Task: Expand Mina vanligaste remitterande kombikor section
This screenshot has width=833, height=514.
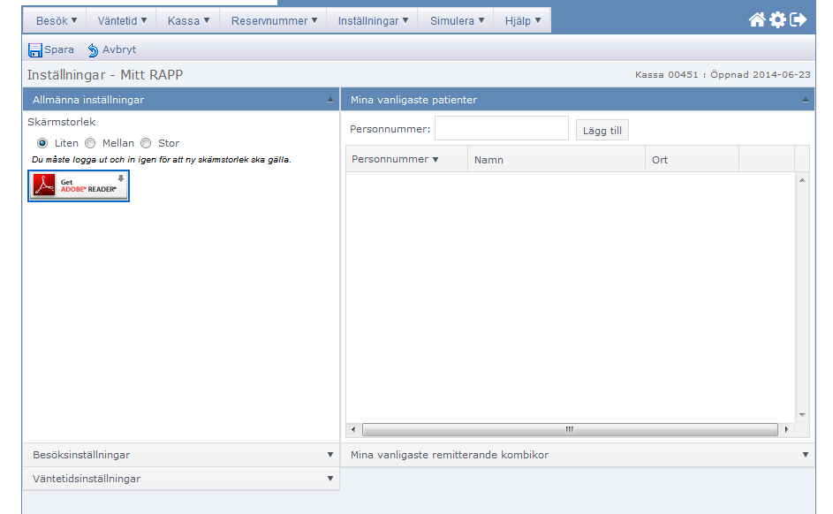Action: click(578, 455)
